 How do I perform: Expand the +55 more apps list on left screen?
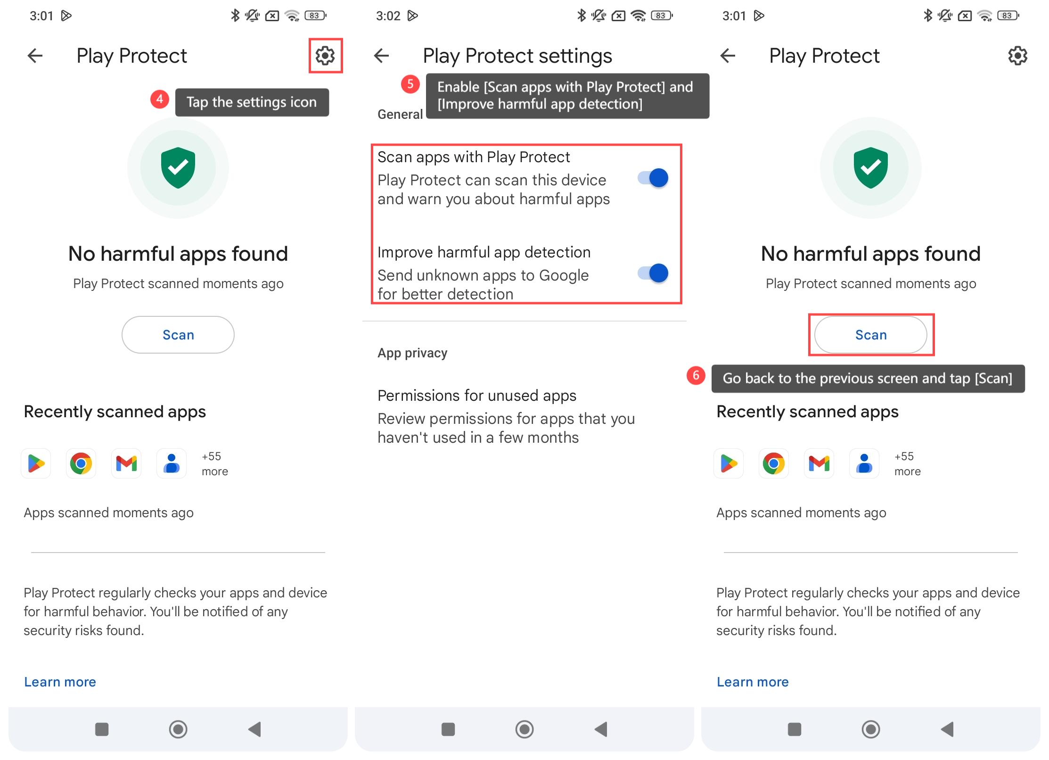coord(214,463)
